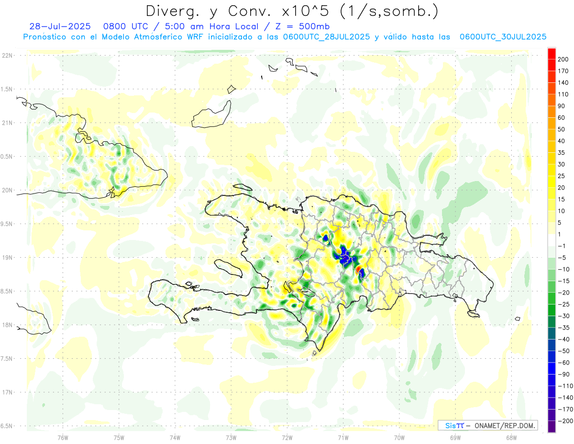Click the "70W" longitude label
This screenshot has height=444, width=574.
(399, 437)
